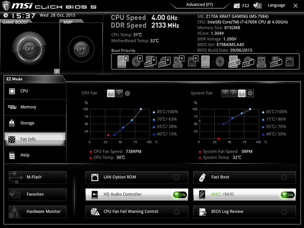This screenshot has height=228, width=304.
Task: Enable Fast Boot
Action: pyautogui.click(x=245, y=177)
